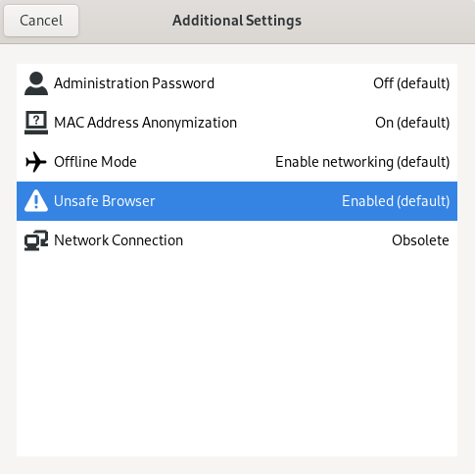Click the "Off (default)" password status

click(x=411, y=83)
